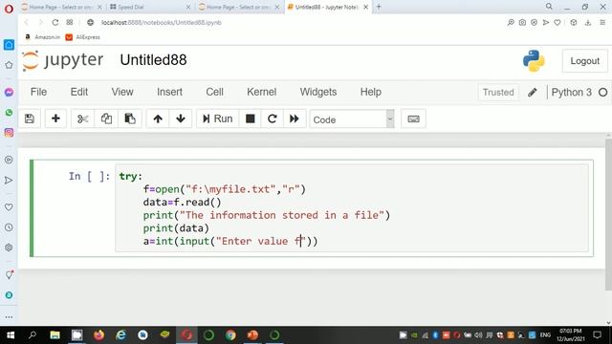Go back in browser history

click(x=27, y=23)
